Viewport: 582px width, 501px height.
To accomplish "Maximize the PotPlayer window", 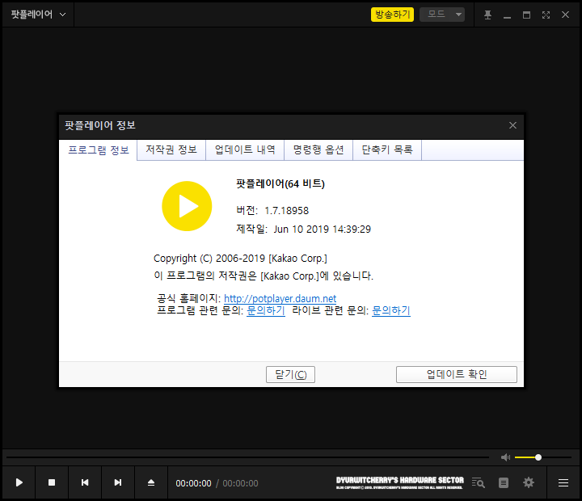I will (526, 15).
